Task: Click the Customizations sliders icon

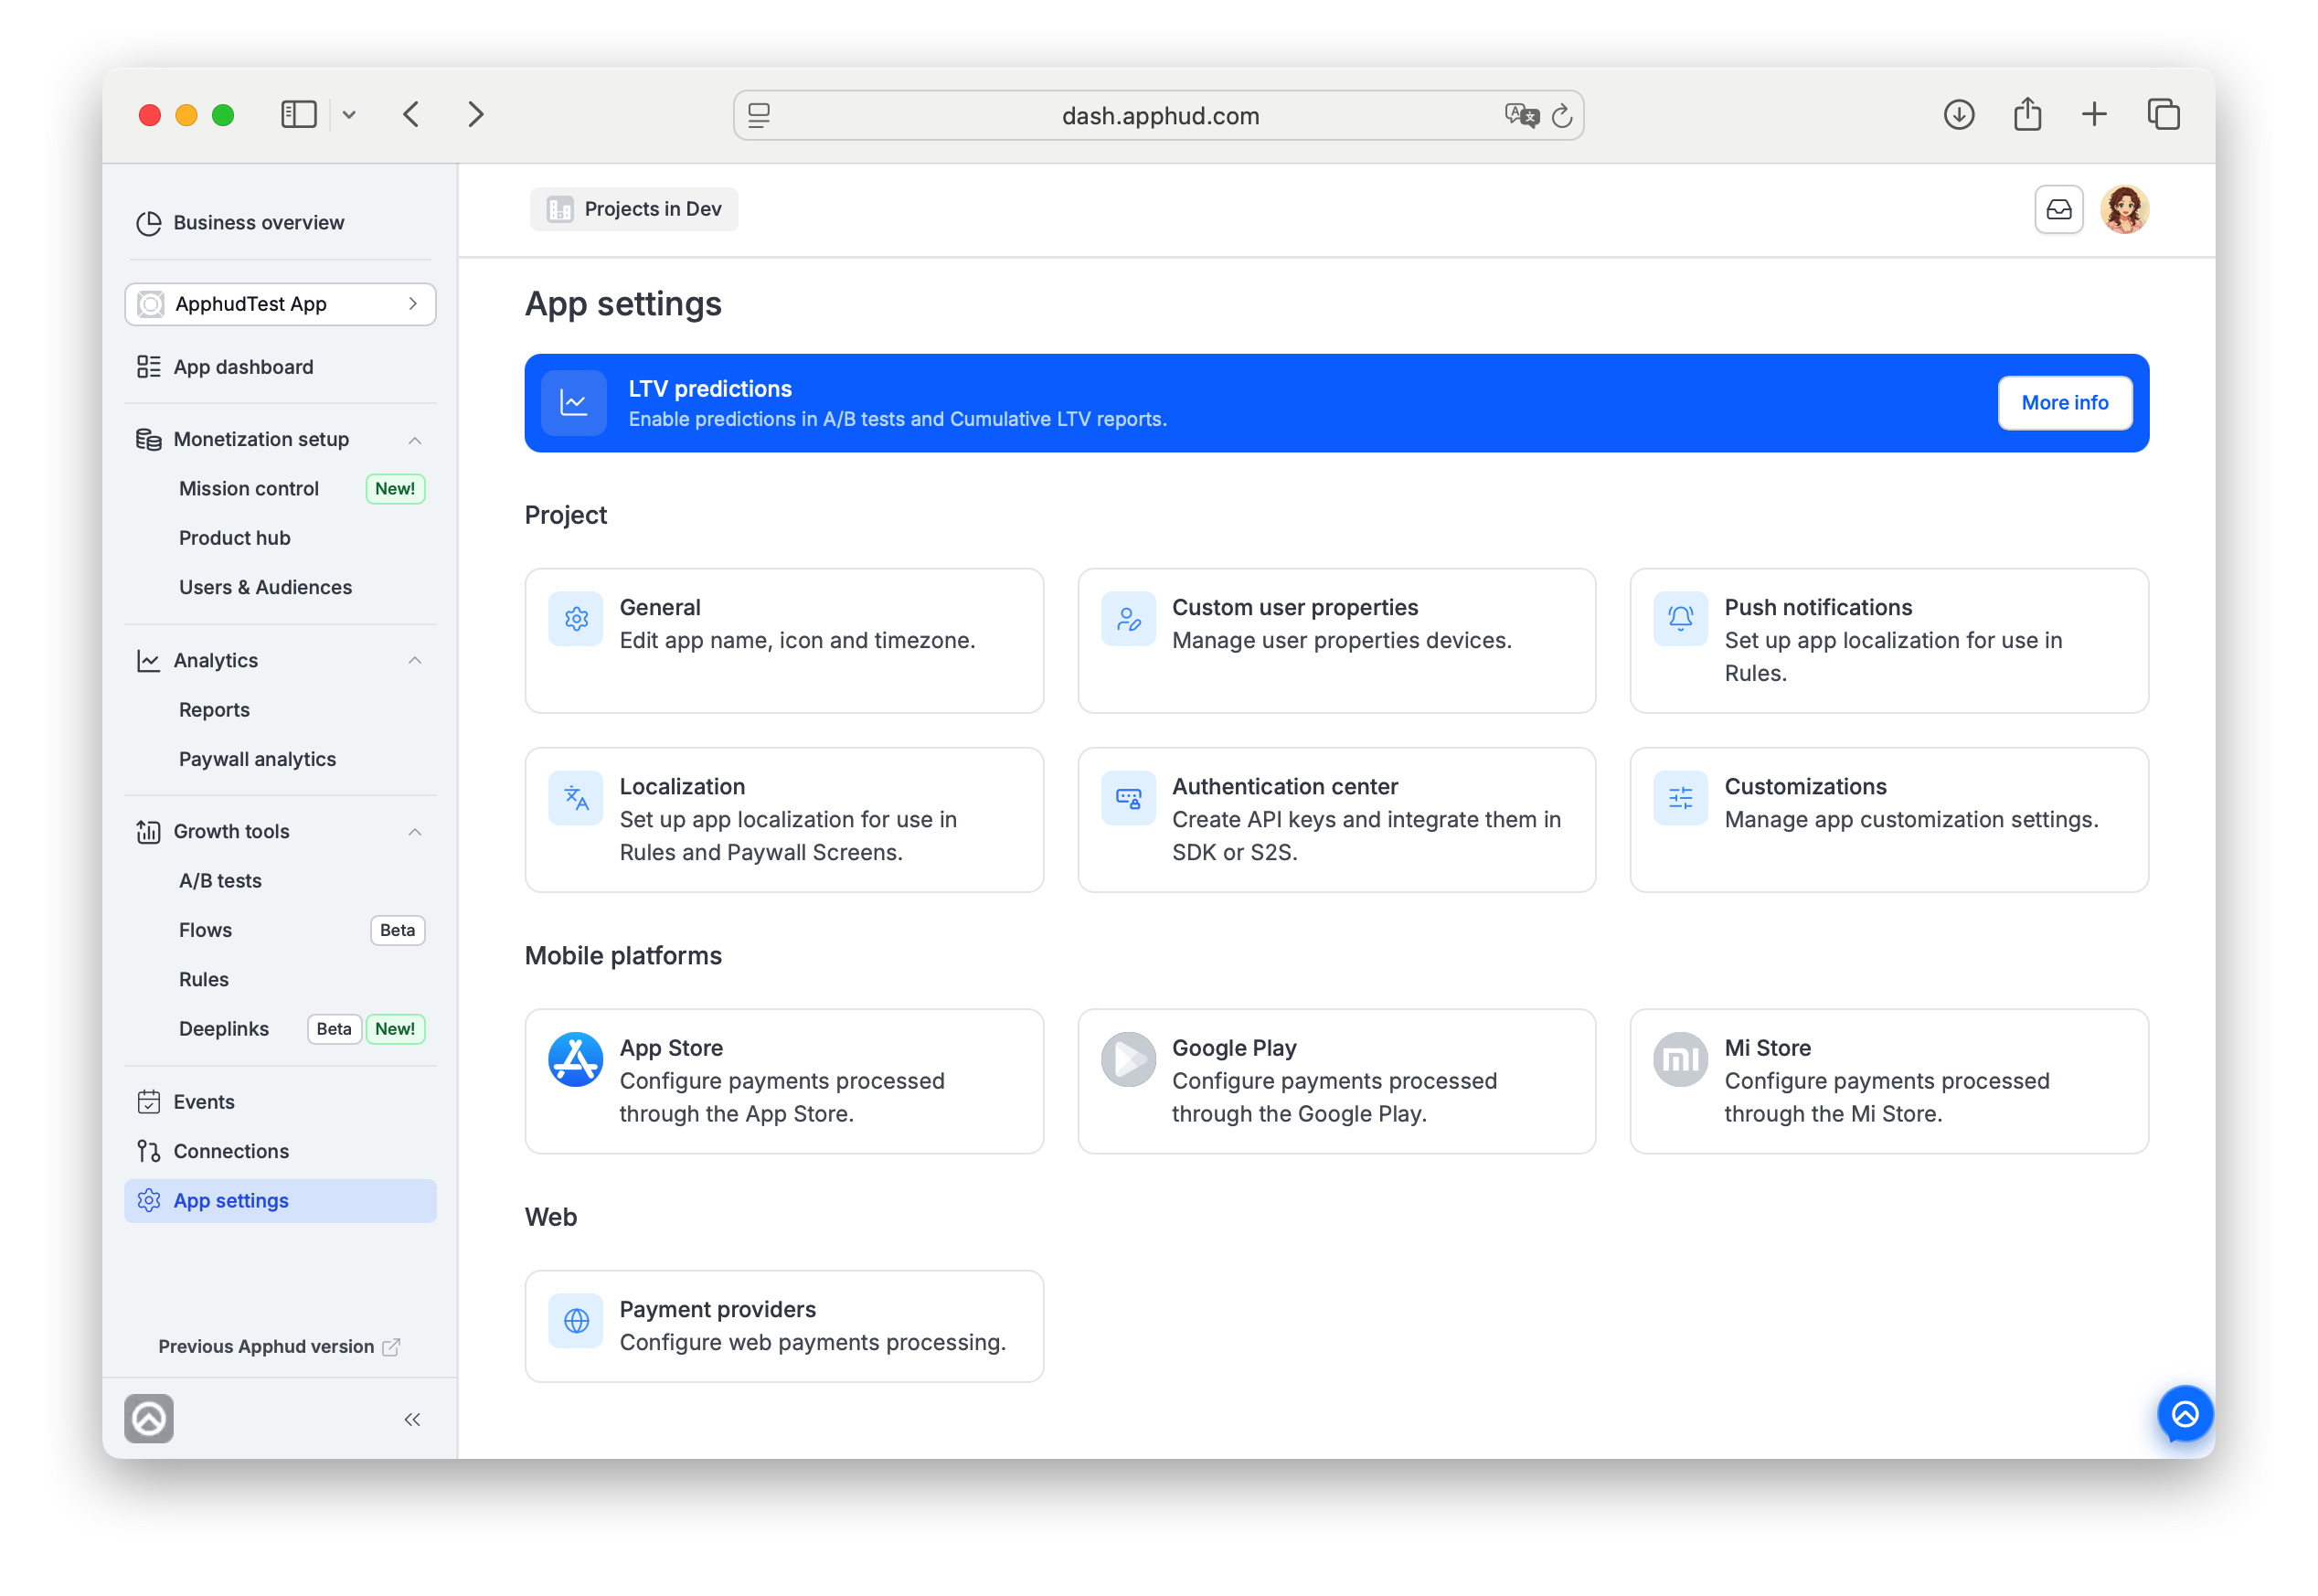Action: coord(1680,798)
